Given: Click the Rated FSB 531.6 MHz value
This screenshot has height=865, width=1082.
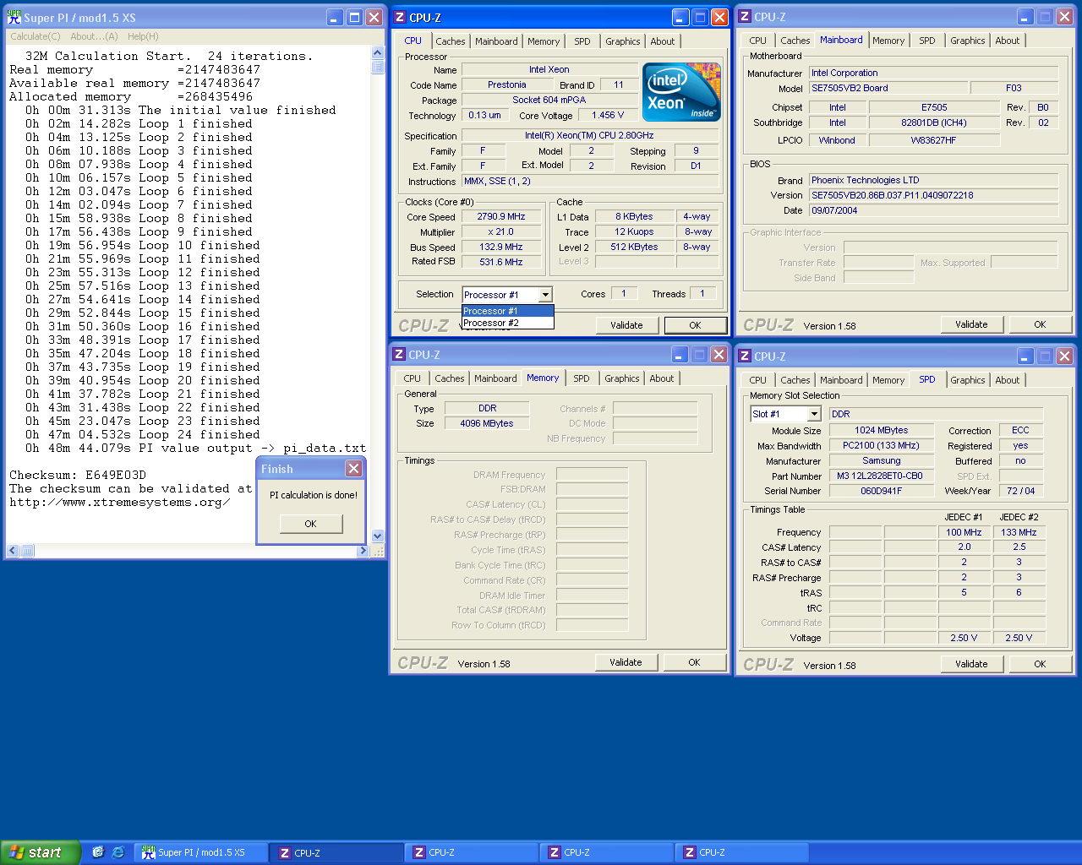Looking at the screenshot, I should [x=501, y=262].
